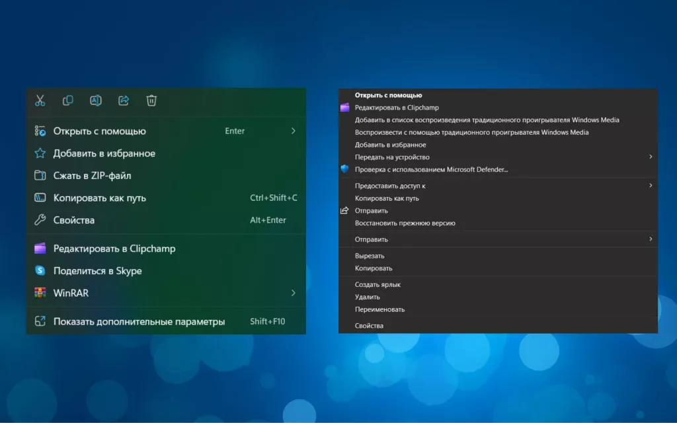The image size is (677, 423).
Task: Click the Skype icon in menu
Action: [40, 270]
